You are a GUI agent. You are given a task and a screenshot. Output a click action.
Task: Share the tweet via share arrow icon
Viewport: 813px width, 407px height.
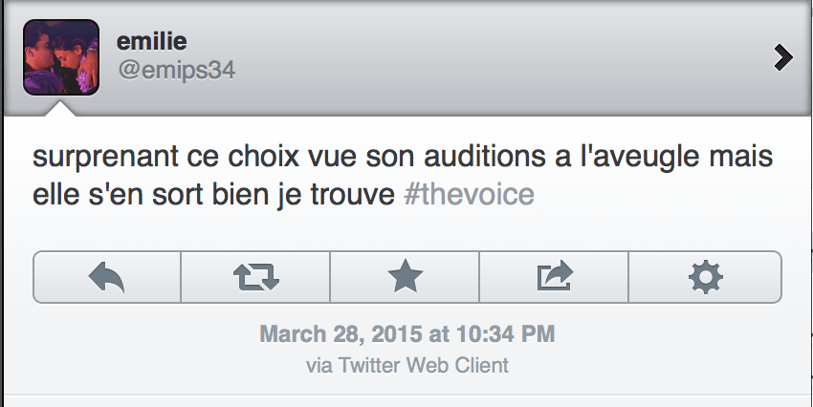(554, 277)
